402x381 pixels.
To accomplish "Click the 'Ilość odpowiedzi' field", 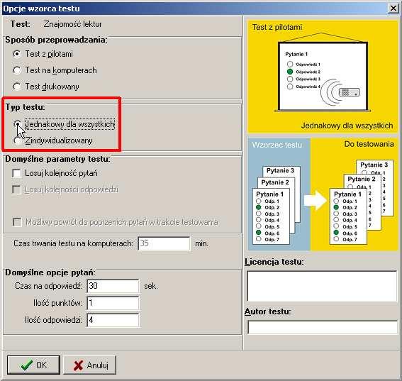I will 113,320.
